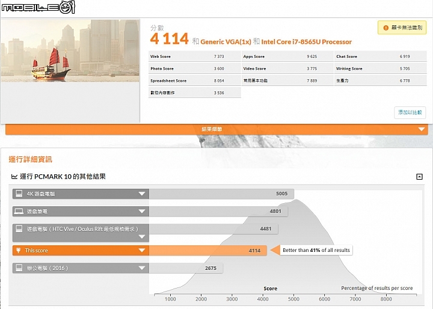
Task: Click the 8000 tick on the chart axis
Action: coord(386,299)
